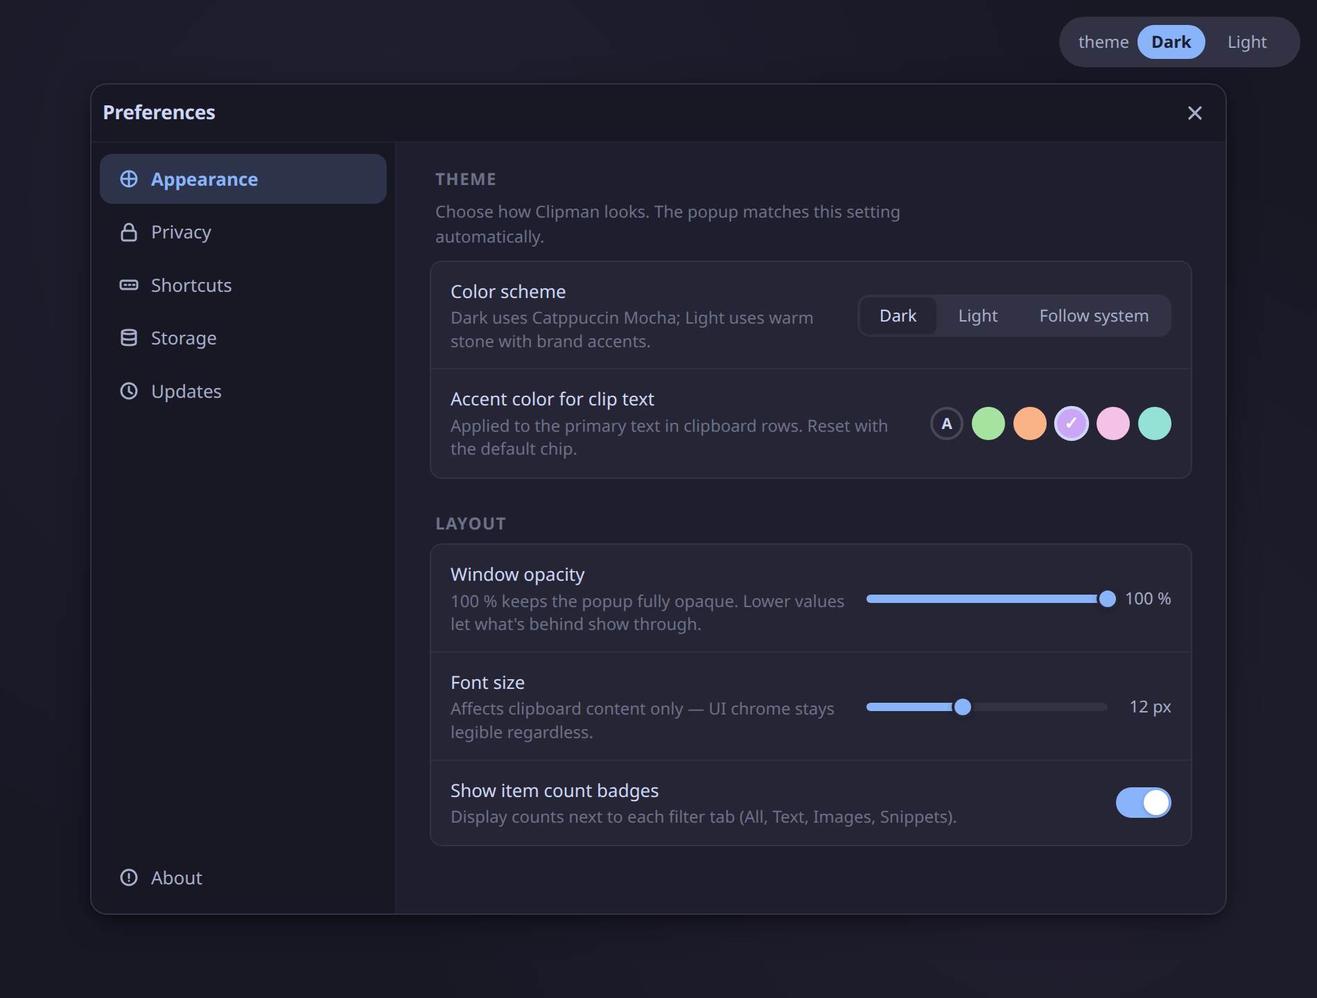
Task: Click the 'LAYOUT' section heading
Action: point(470,524)
